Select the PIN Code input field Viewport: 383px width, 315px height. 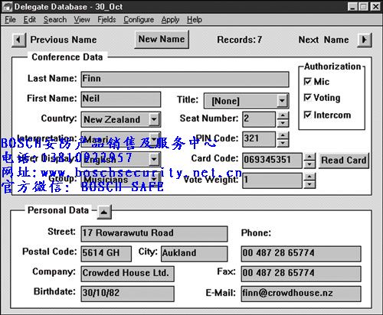259,139
